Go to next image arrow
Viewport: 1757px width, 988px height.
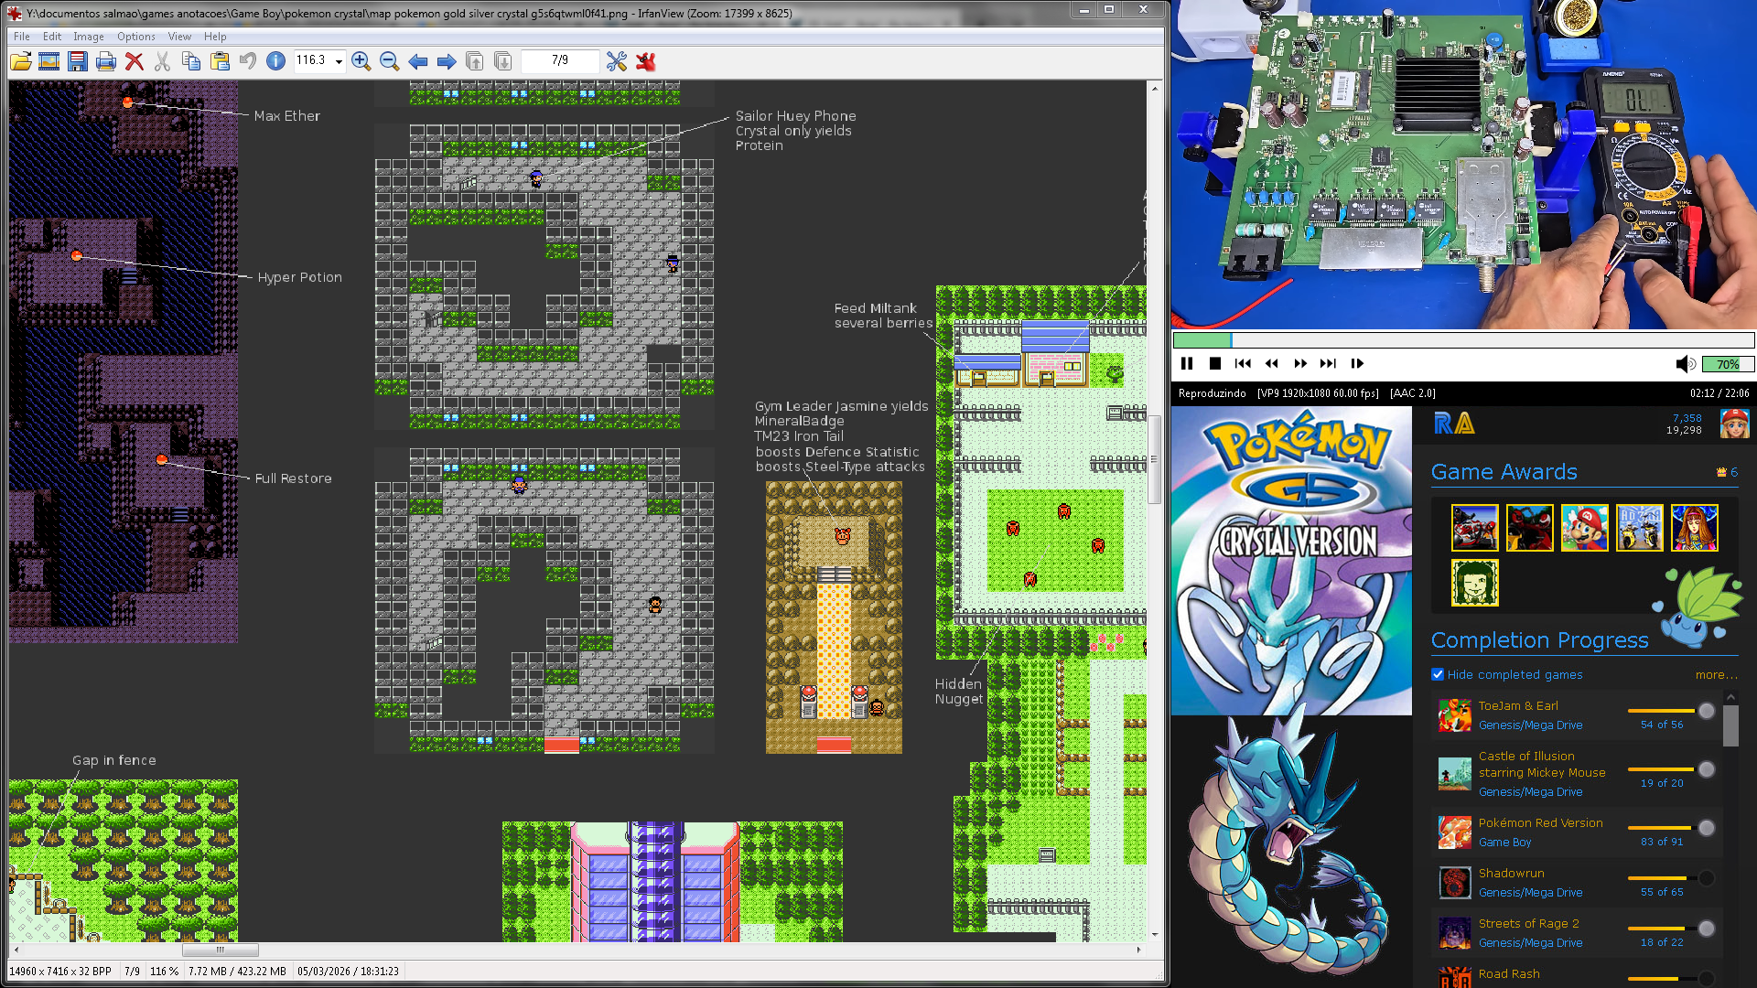447,61
